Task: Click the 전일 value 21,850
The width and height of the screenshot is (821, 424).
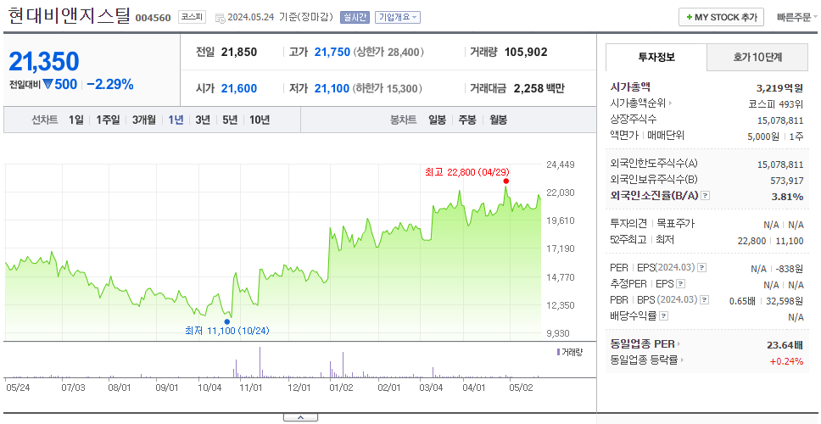Action: [239, 53]
